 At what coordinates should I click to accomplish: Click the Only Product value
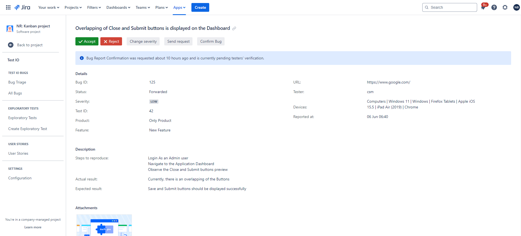[160, 120]
